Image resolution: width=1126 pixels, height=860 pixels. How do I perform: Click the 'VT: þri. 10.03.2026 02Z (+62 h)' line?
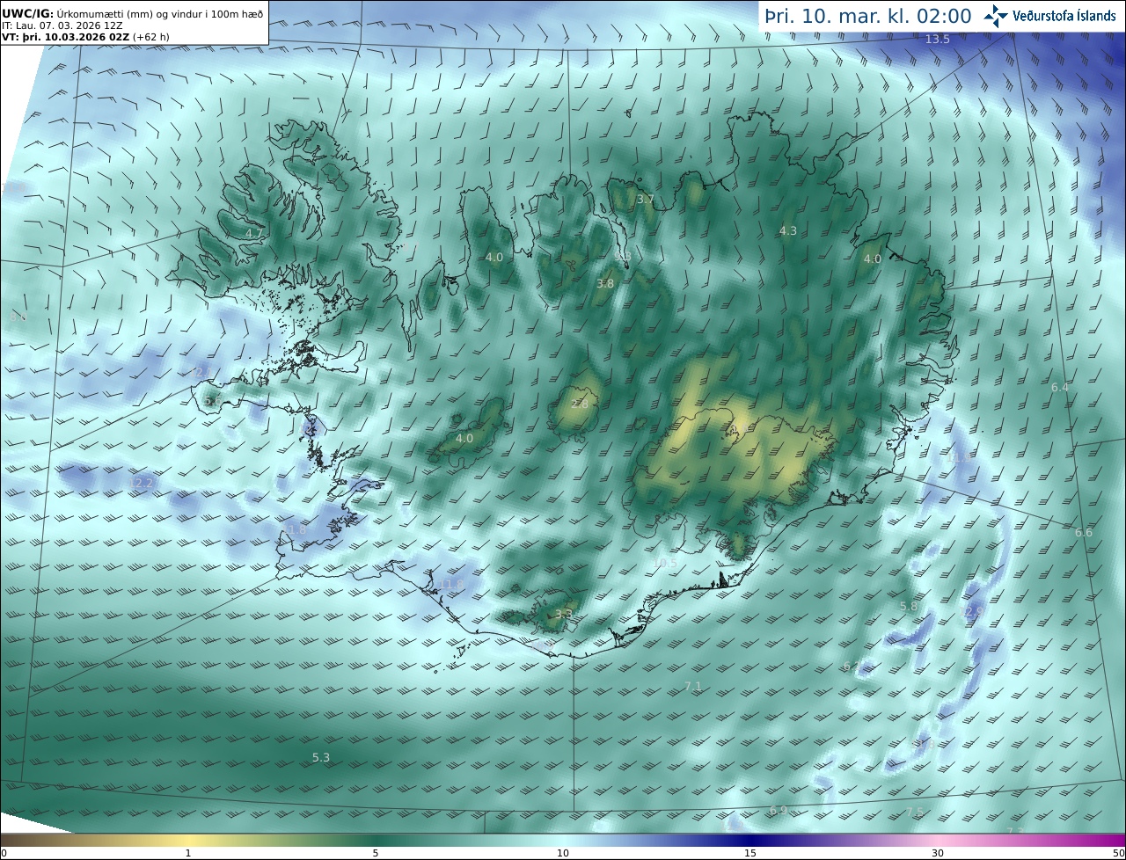point(85,37)
